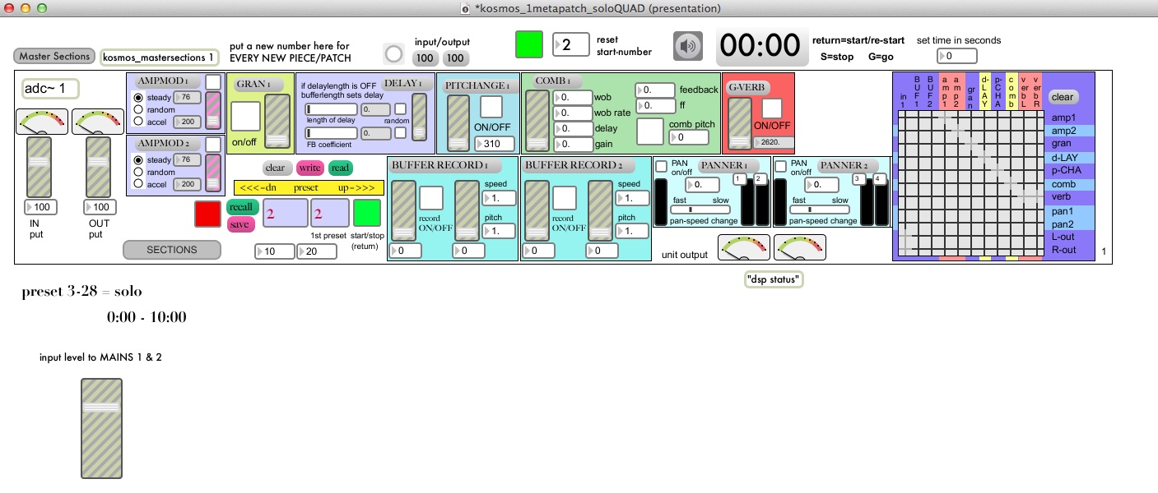Click the green recall button

pos(242,207)
